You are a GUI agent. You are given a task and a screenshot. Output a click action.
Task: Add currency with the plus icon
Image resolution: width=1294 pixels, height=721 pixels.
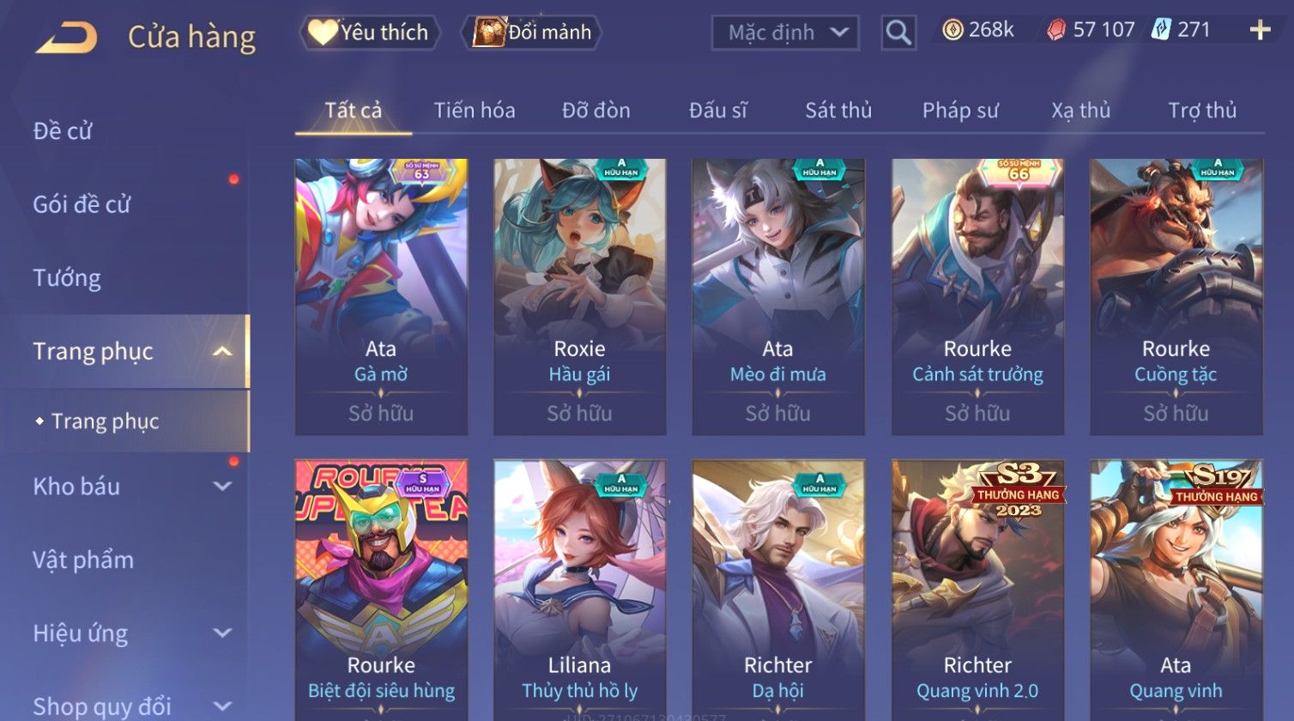click(x=1260, y=31)
